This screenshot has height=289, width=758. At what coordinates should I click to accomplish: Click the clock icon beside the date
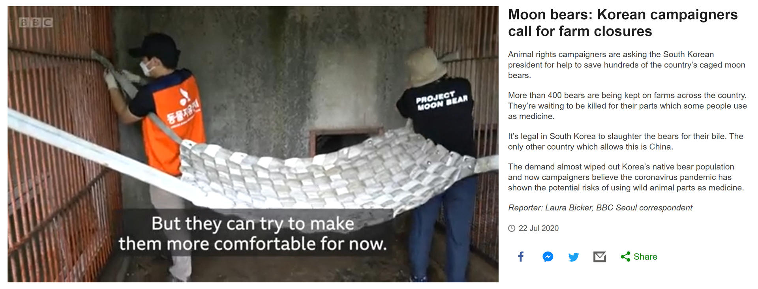point(512,228)
